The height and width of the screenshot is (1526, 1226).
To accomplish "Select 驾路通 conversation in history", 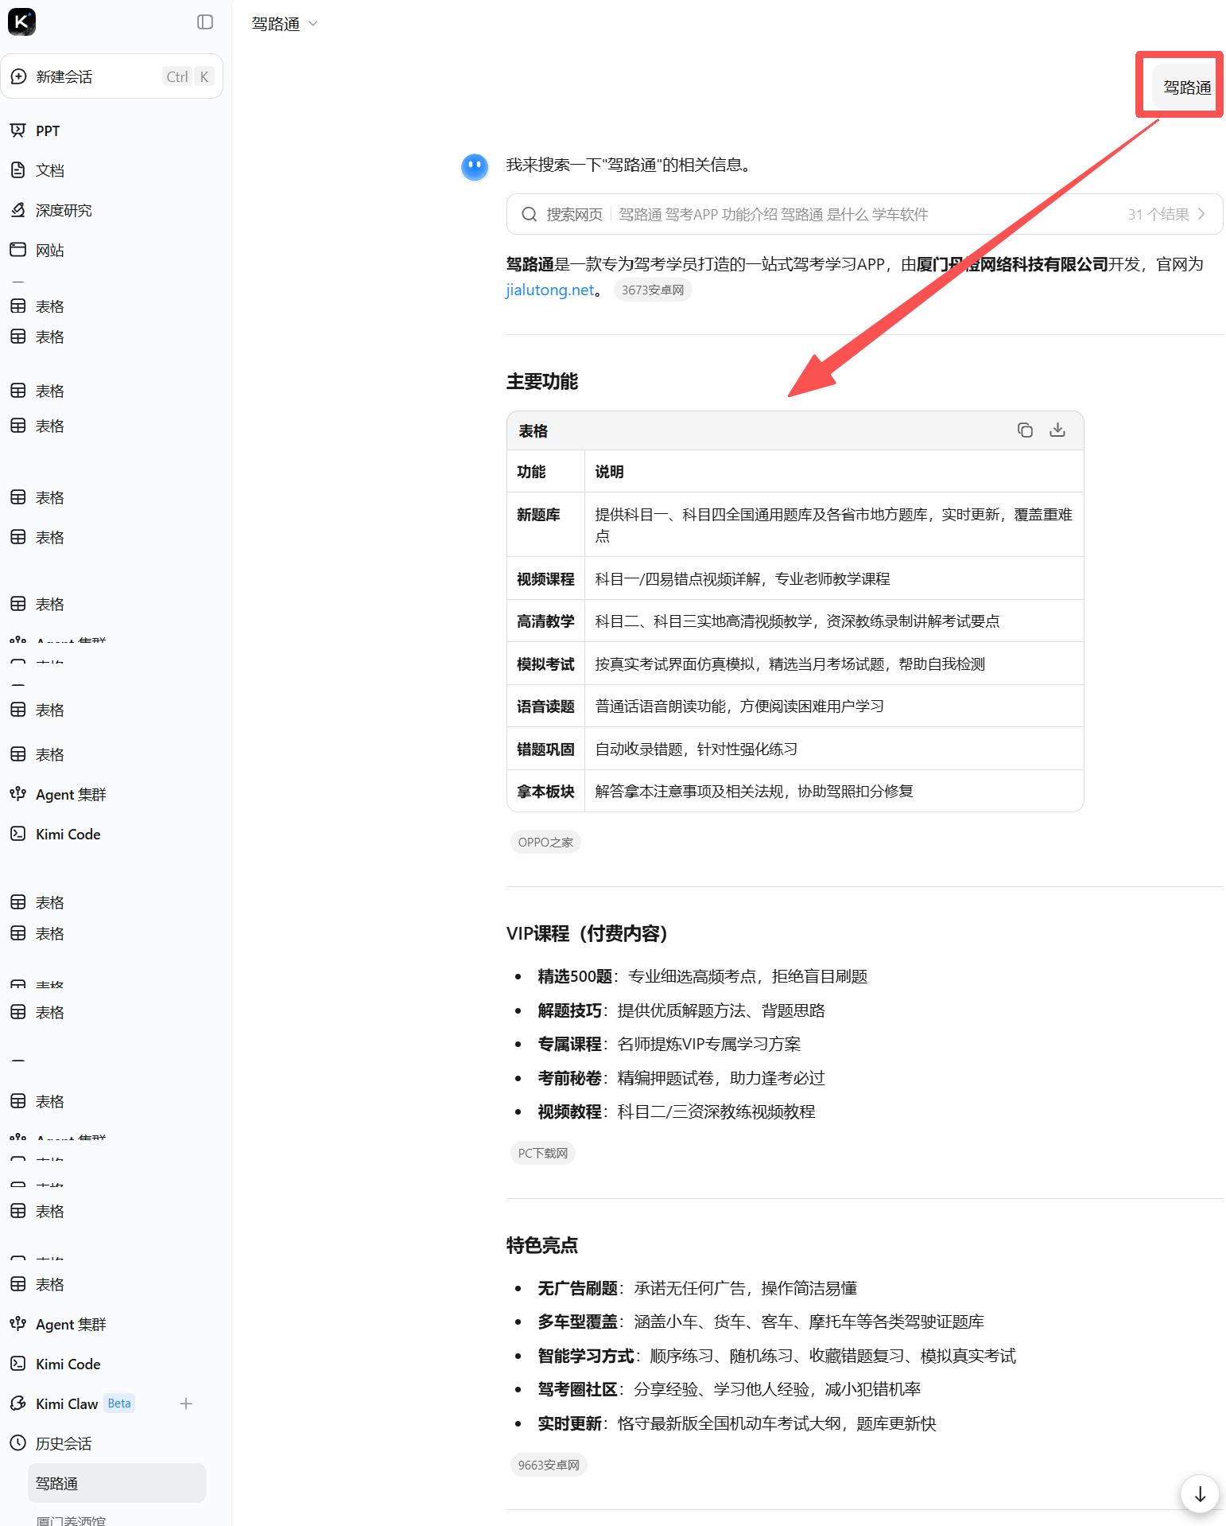I will [117, 1483].
